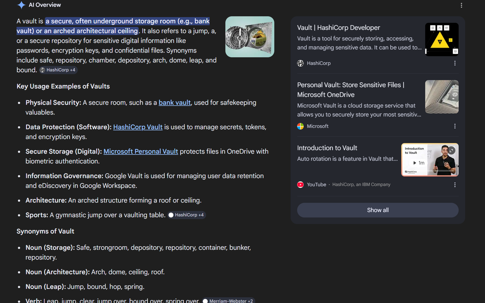Click 'HashiCorp, an IBM Company' channel text
The height and width of the screenshot is (303, 485).
click(361, 185)
